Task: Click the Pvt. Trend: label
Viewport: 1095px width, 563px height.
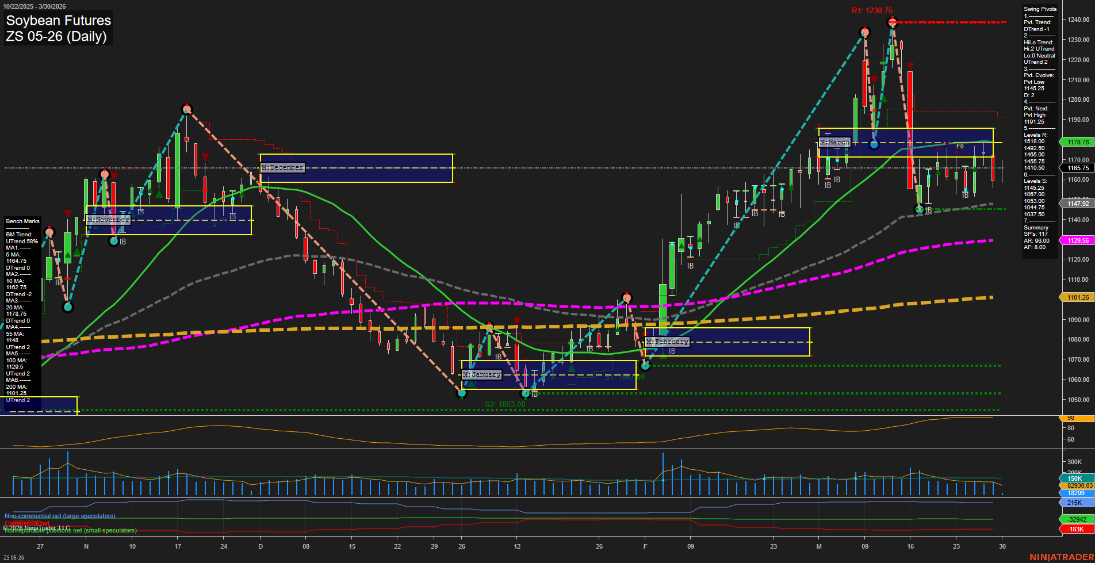Action: [1037, 22]
